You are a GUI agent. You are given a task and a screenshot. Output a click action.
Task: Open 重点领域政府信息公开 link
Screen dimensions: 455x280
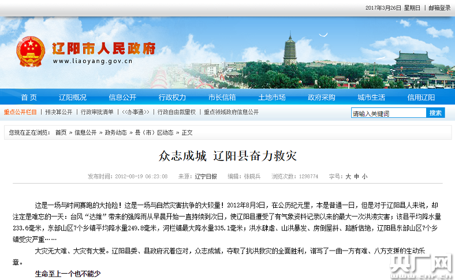[x=231, y=112]
